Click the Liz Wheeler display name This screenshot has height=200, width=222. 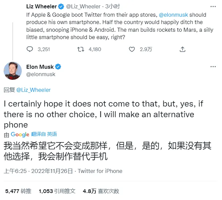(42, 6)
